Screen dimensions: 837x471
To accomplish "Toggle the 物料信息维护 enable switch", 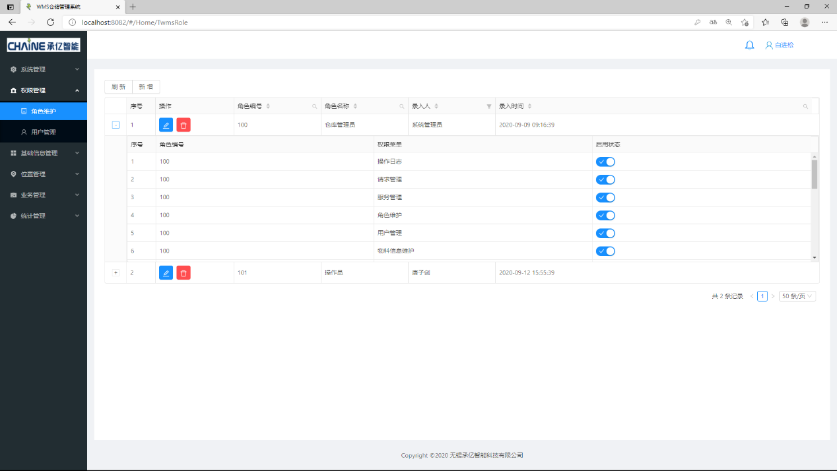I will click(x=605, y=251).
